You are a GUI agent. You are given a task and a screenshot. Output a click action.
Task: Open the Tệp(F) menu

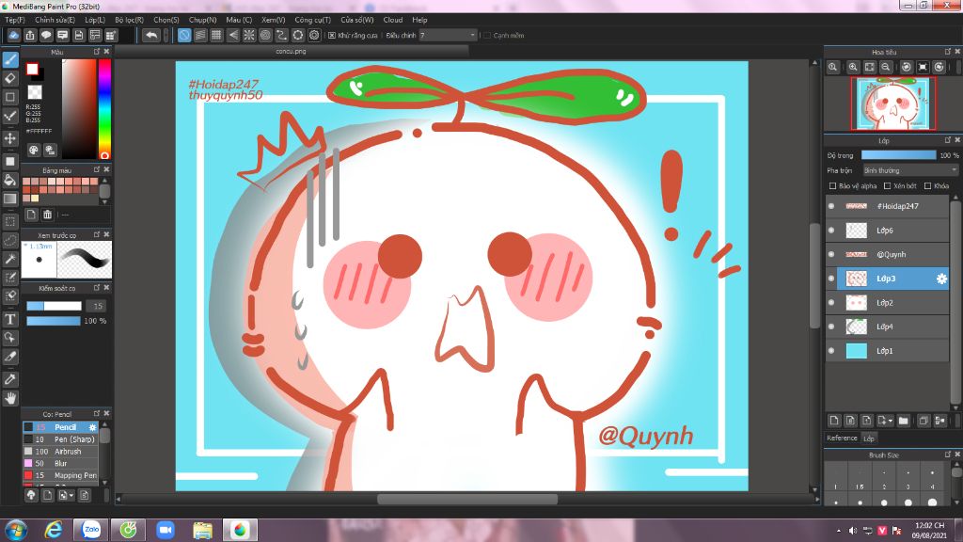point(15,20)
